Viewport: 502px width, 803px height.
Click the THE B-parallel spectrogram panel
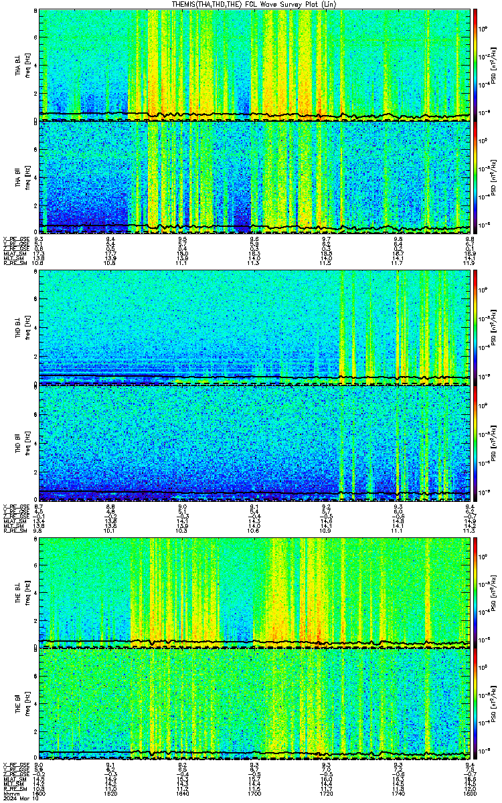click(x=254, y=704)
